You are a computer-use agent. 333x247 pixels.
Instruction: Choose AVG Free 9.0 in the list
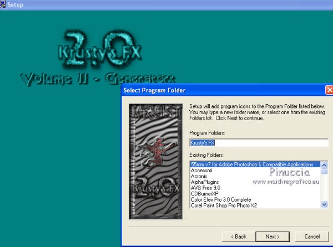tap(255, 188)
